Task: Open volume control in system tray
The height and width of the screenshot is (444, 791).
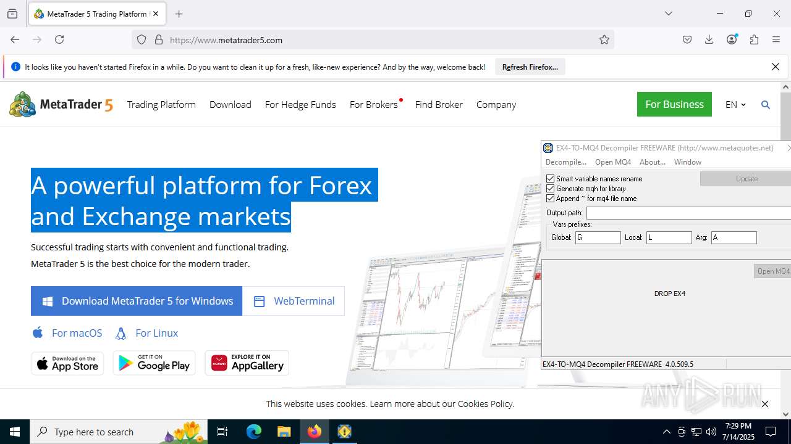Action: pyautogui.click(x=711, y=432)
